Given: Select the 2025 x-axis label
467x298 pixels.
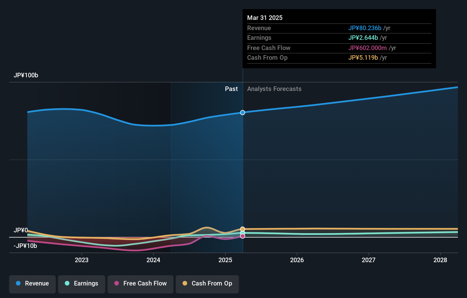Looking at the screenshot, I should tap(225, 260).
